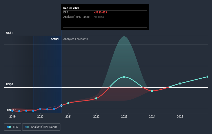This screenshot has height=134, width=212.
Task: Click the 2019 x-axis label
Action: click(x=12, y=116)
